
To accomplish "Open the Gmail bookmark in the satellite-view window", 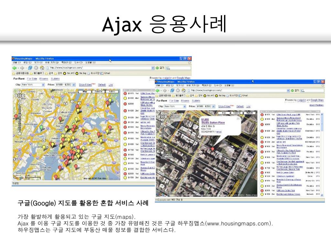I will (243, 96).
